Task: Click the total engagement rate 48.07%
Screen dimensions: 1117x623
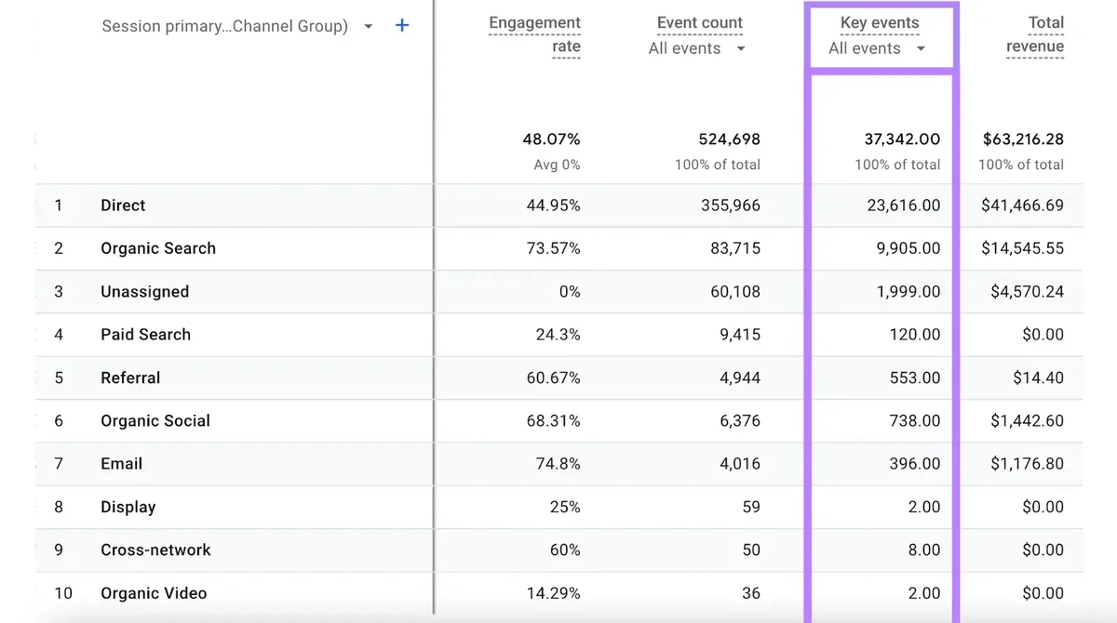Action: [x=551, y=139]
